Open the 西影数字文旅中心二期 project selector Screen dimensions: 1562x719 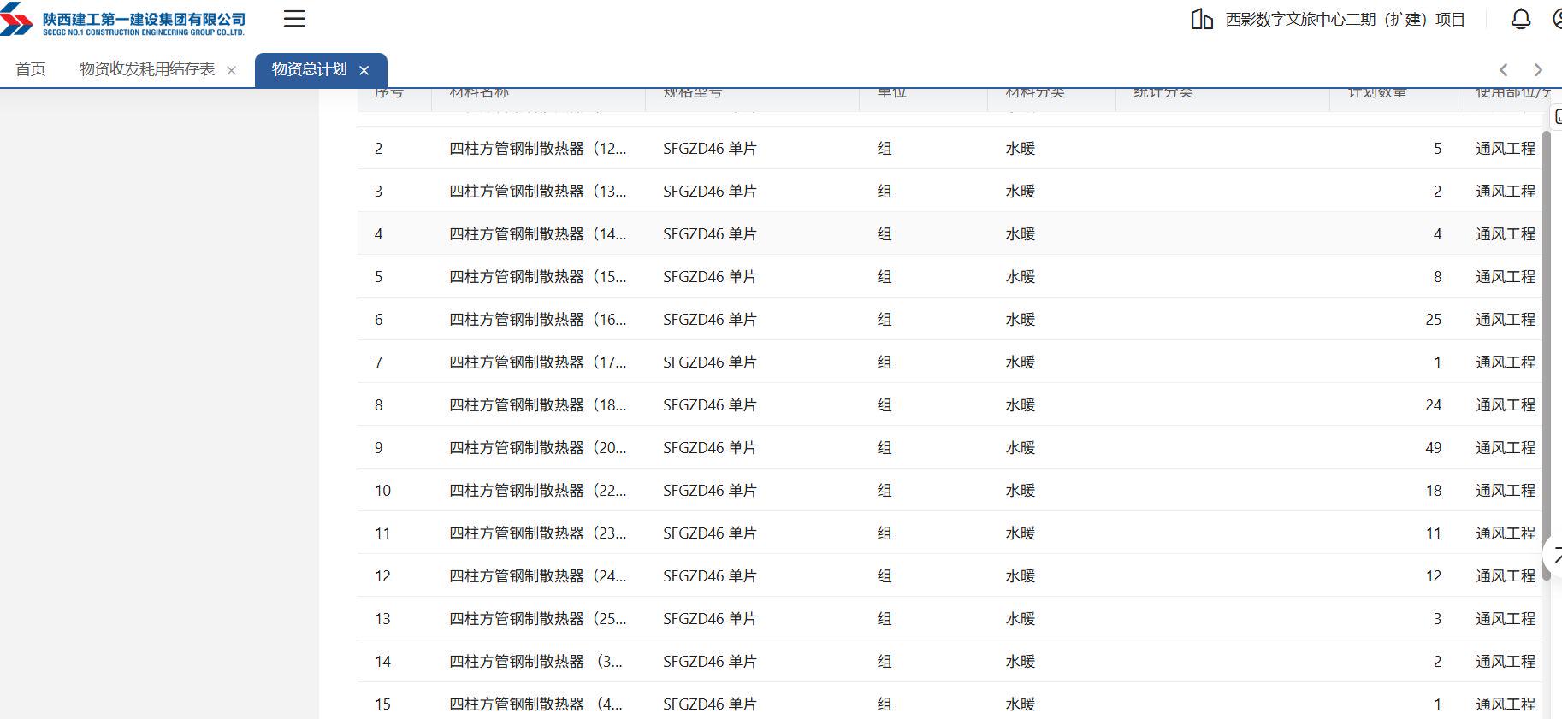1345,19
